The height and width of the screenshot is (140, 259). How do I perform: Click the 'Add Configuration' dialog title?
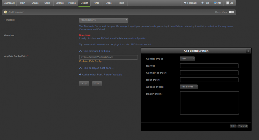coord(196,51)
